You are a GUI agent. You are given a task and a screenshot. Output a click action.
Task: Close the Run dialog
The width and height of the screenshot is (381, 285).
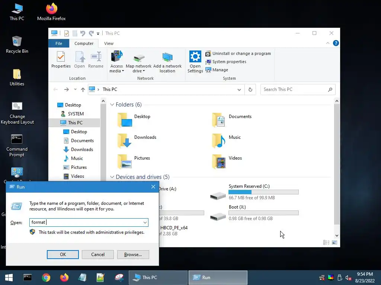(153, 187)
